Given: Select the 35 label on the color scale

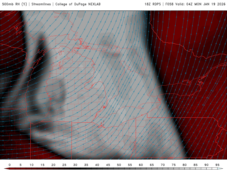Looking at the screenshot, I should tap(86, 165).
